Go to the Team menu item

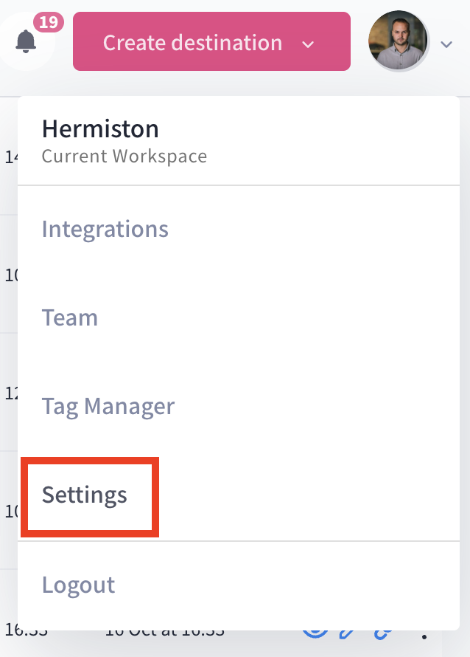click(x=70, y=317)
